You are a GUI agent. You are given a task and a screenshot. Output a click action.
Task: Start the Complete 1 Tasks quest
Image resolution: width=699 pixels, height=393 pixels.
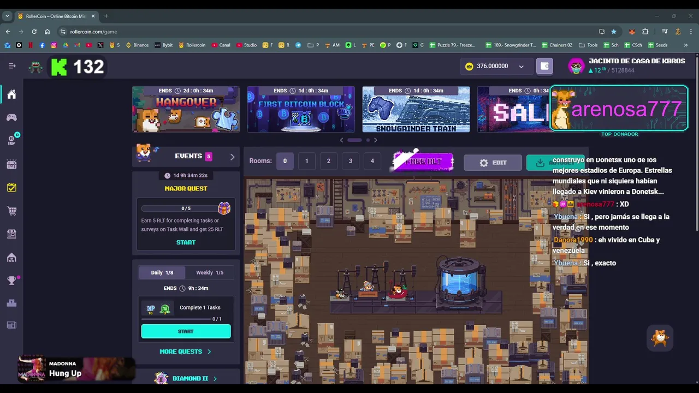(x=186, y=331)
